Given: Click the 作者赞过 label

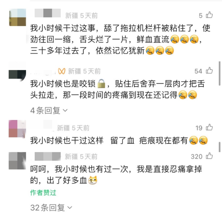Looking at the screenshot, I should click(43, 193).
